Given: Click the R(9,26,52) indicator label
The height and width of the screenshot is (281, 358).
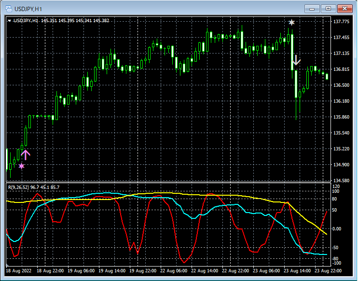Looking at the screenshot, I should pos(18,187).
